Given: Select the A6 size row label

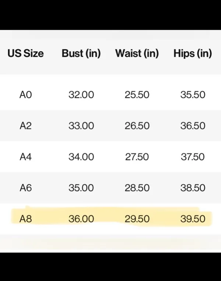Looking at the screenshot, I should point(25,188).
